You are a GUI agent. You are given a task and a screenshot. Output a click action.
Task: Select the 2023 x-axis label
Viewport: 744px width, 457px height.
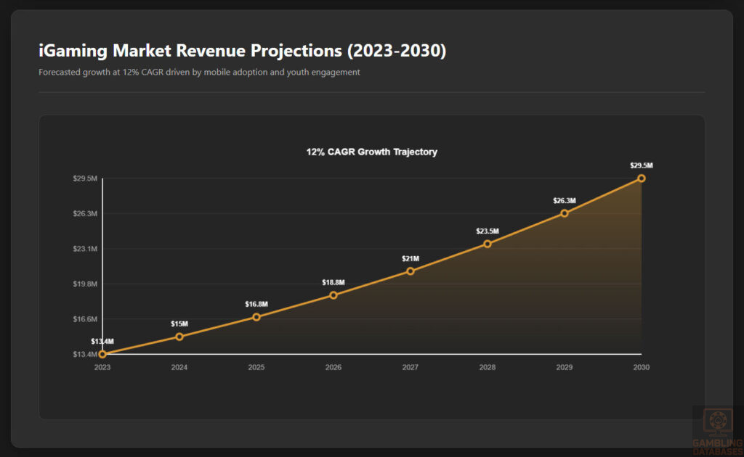click(x=102, y=367)
